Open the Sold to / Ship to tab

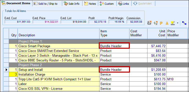pyautogui.click(x=47, y=3)
